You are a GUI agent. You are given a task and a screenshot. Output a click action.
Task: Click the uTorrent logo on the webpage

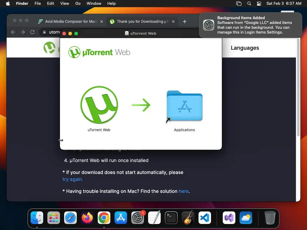coord(49,48)
